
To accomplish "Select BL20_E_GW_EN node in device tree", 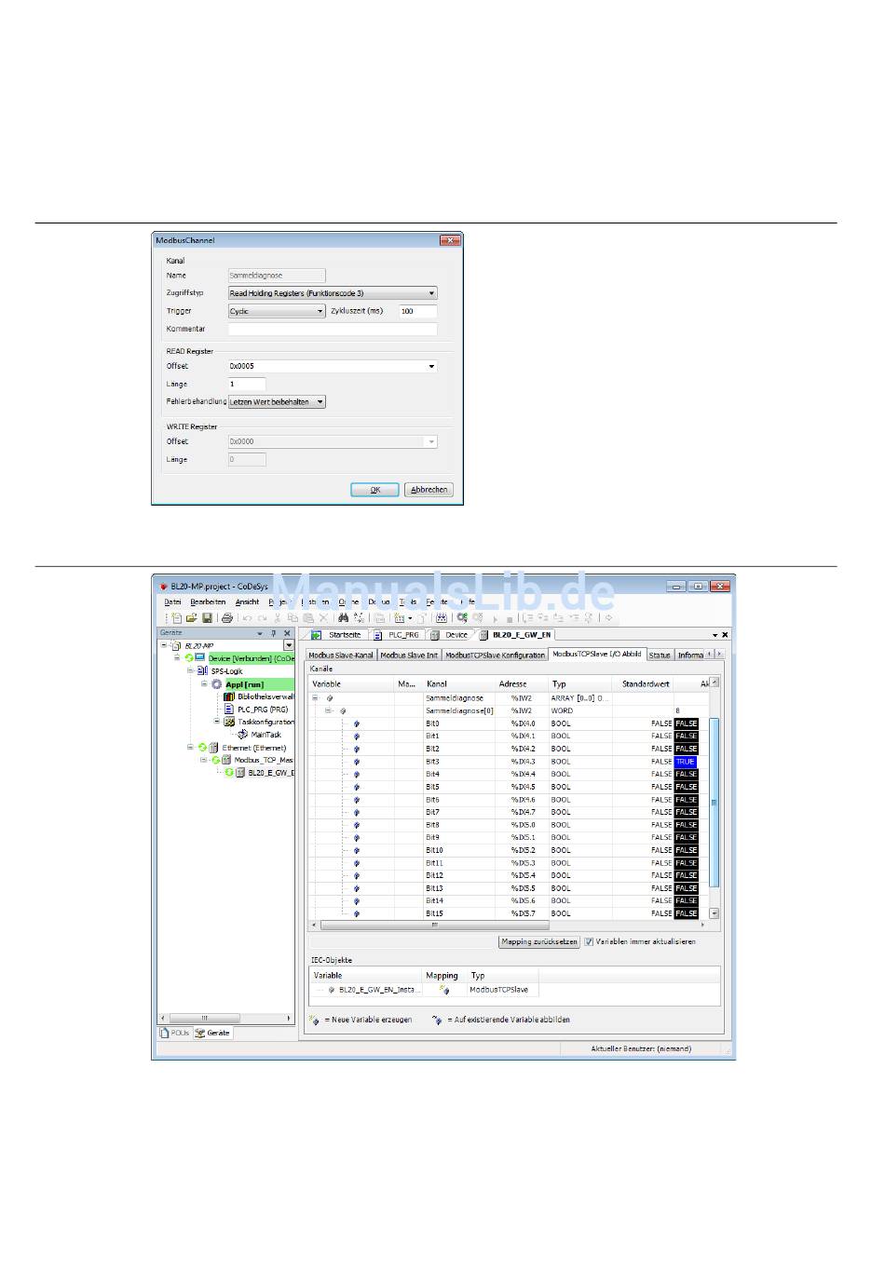I will click(x=270, y=773).
